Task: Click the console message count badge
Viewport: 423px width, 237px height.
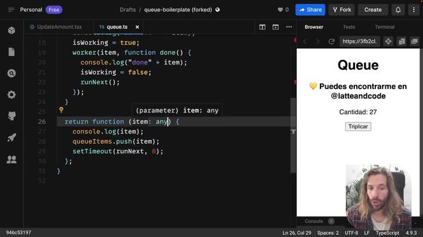Action: pos(331,221)
